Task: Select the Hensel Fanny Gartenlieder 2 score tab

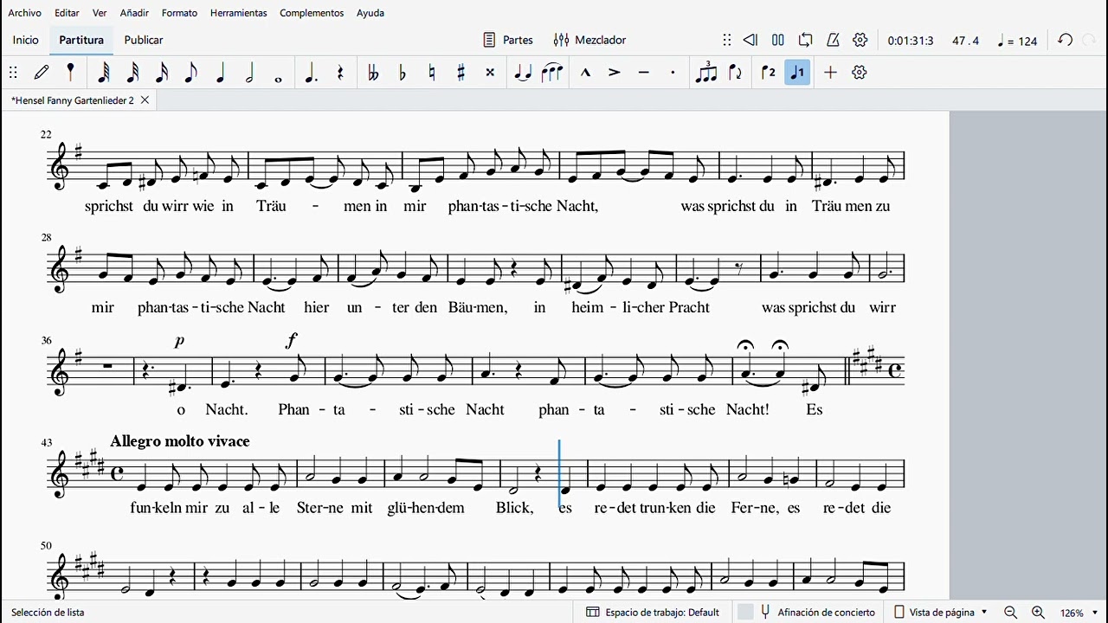Action: [74, 100]
